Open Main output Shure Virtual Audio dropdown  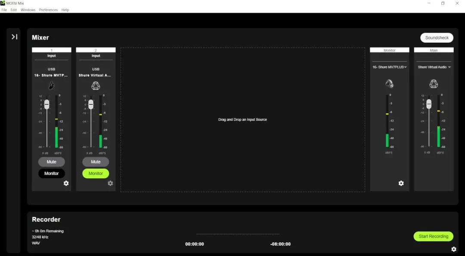coord(434,67)
